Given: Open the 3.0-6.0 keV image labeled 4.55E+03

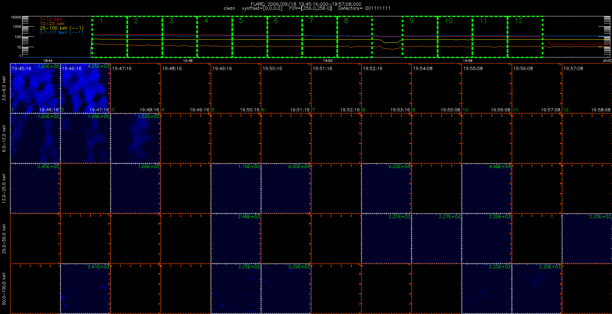Looking at the screenshot, I should coord(85,88).
